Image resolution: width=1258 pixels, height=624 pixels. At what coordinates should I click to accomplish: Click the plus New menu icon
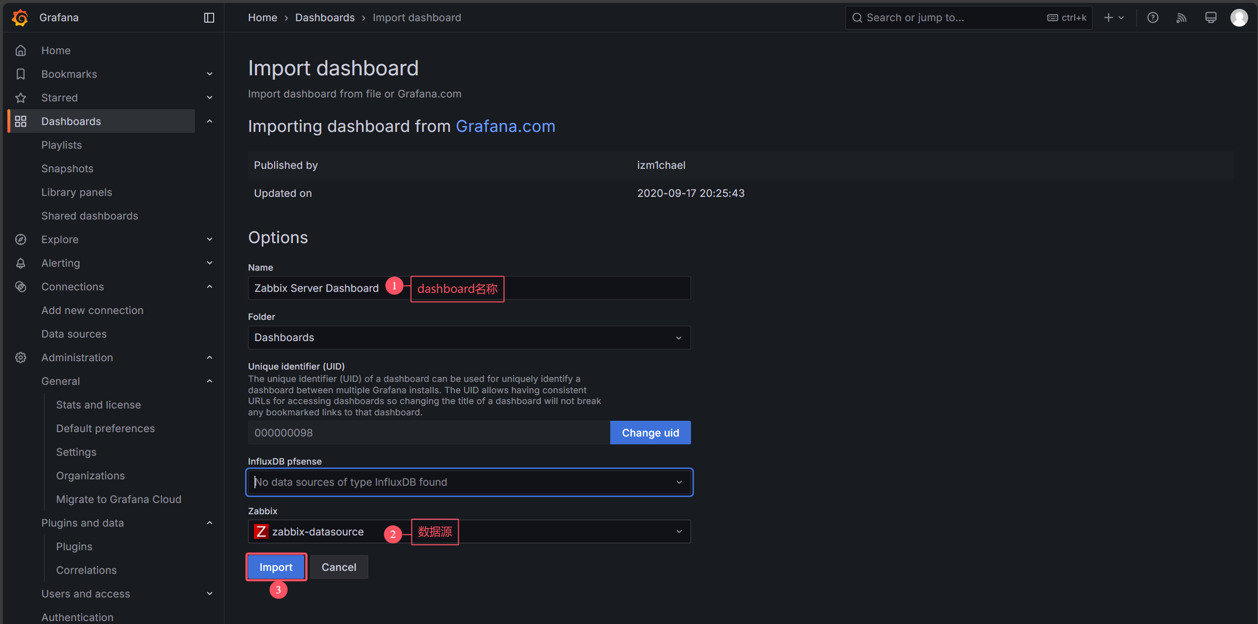(1114, 18)
